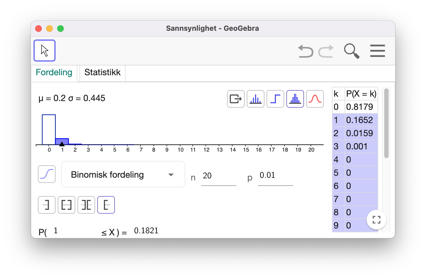Select the two-sided bracket interval button
This screenshot has height=279, width=426.
[x=67, y=205]
